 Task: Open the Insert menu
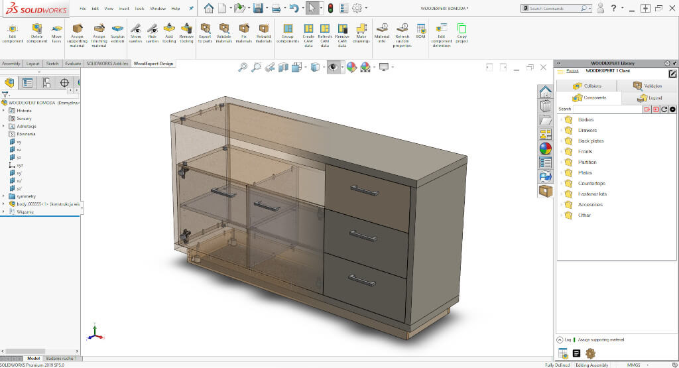pyautogui.click(x=124, y=8)
